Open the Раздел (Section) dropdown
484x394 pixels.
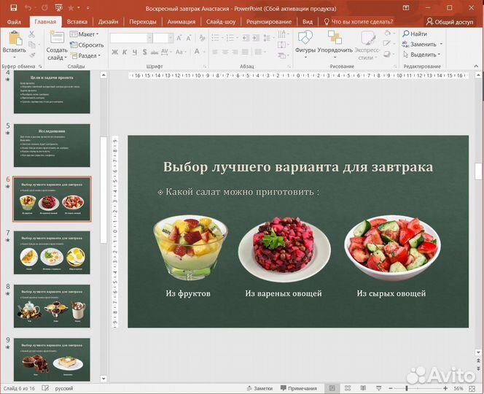[x=86, y=55]
